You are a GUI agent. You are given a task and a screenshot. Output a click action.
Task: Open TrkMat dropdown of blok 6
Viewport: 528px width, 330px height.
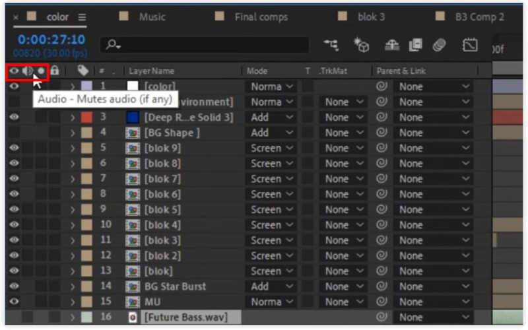pyautogui.click(x=343, y=194)
